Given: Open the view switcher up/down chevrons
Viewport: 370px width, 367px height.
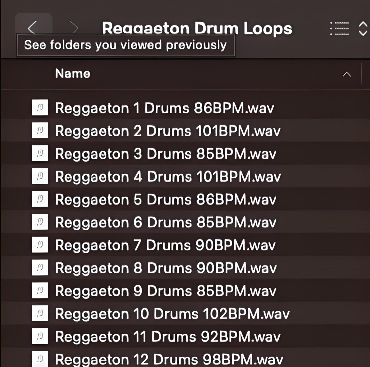Looking at the screenshot, I should (363, 28).
